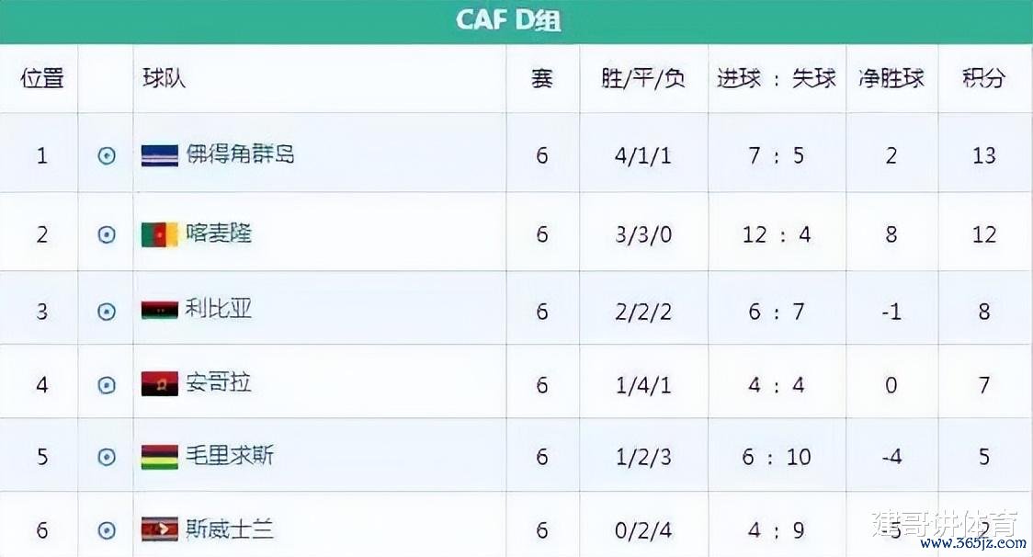Open the 喀麦隆 team link
Screen dimensions: 1033x557
[x=218, y=233]
